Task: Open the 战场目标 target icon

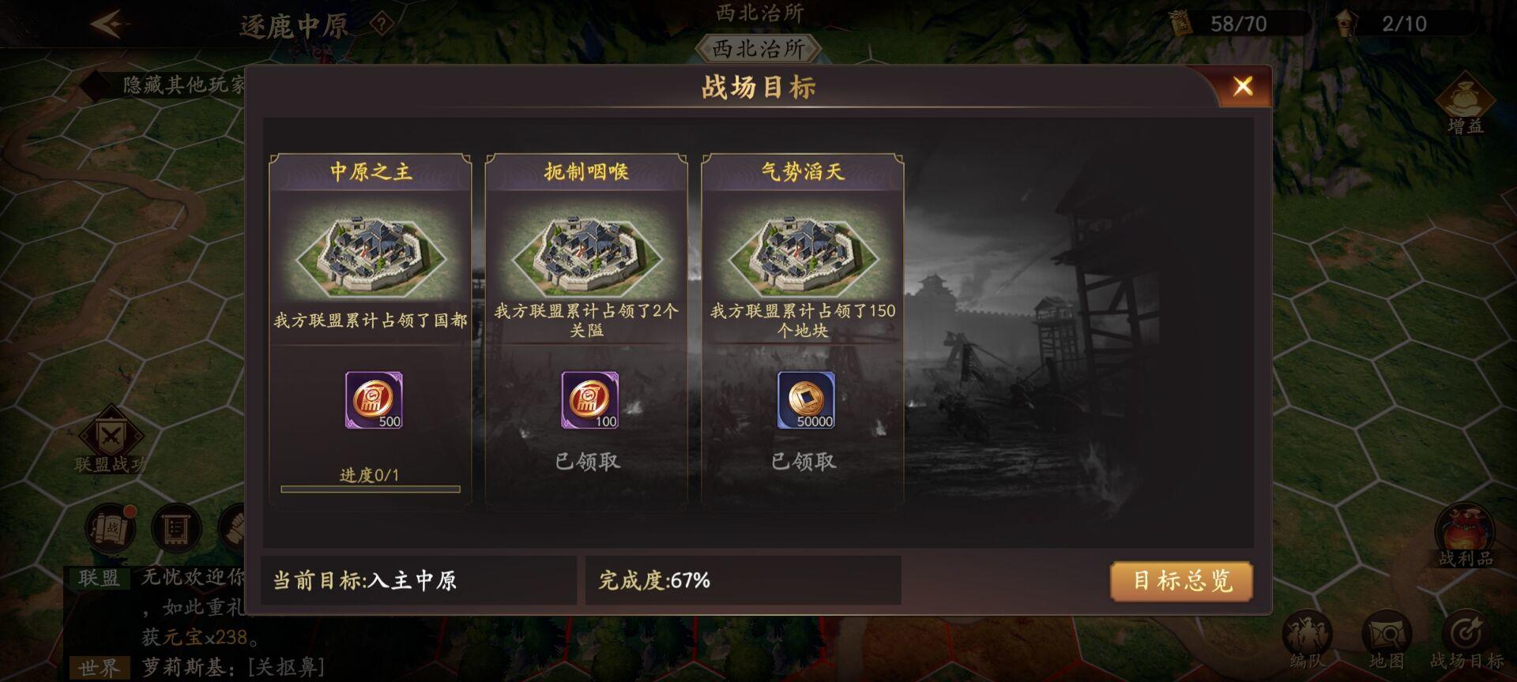Action: 1466,640
